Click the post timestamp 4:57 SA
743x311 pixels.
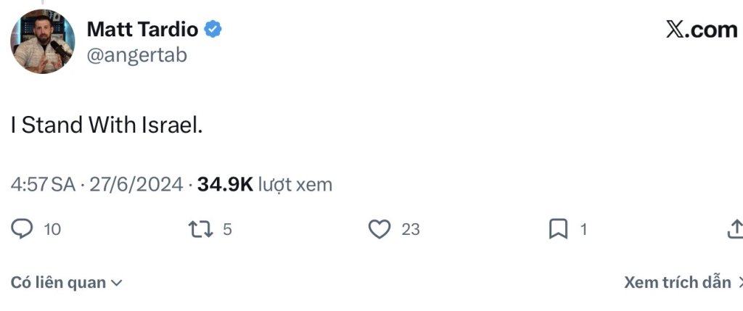tap(43, 185)
